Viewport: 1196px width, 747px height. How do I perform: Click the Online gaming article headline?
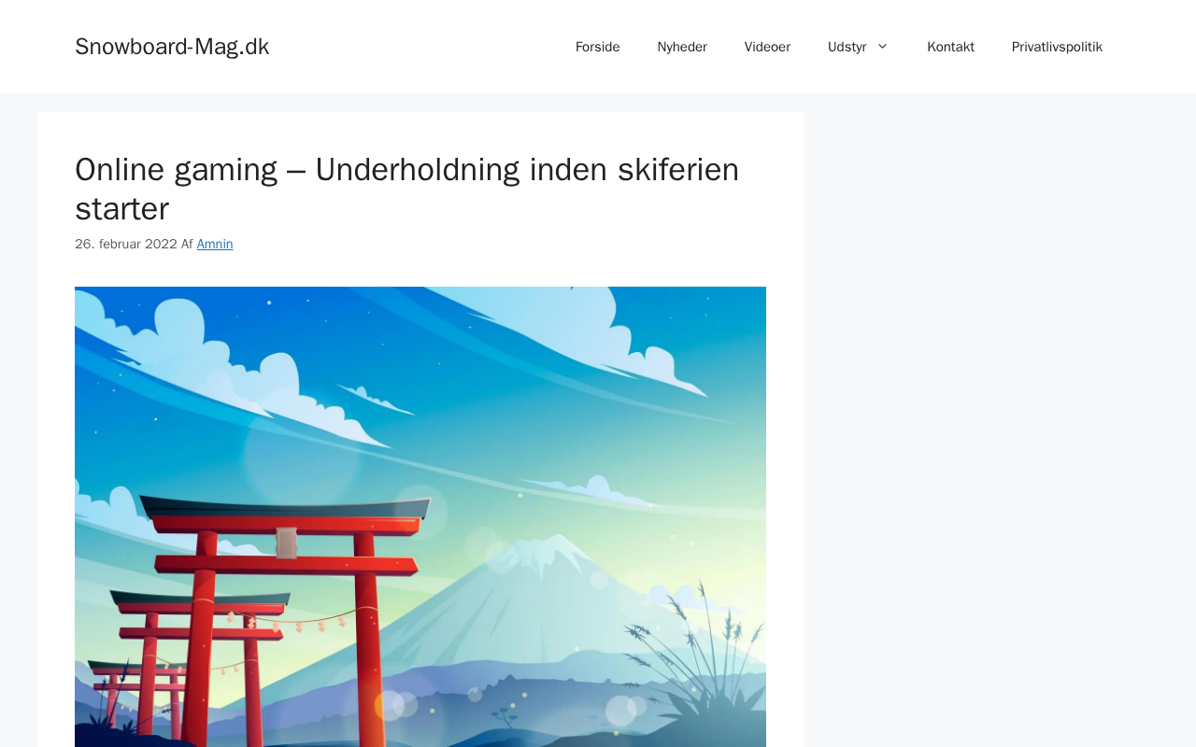coord(407,189)
